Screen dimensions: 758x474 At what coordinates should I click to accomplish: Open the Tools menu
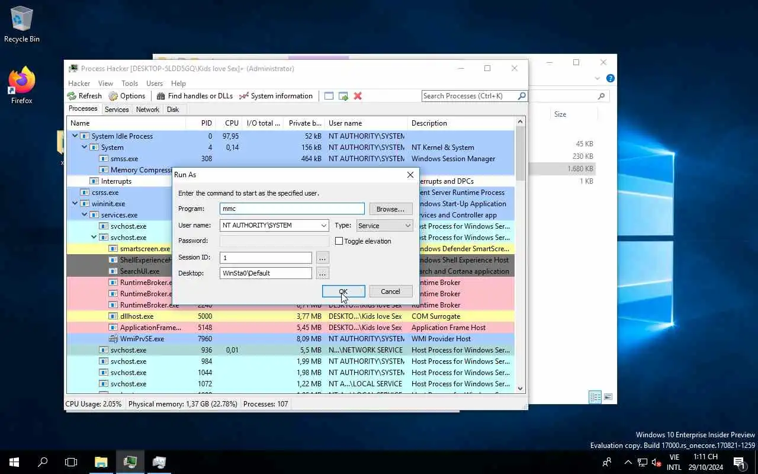(x=130, y=84)
